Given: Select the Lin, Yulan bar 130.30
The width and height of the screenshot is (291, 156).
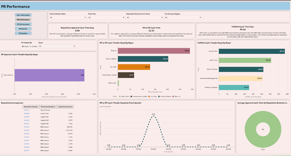Looking at the screenshot, I should pyautogui.click(x=134, y=67).
